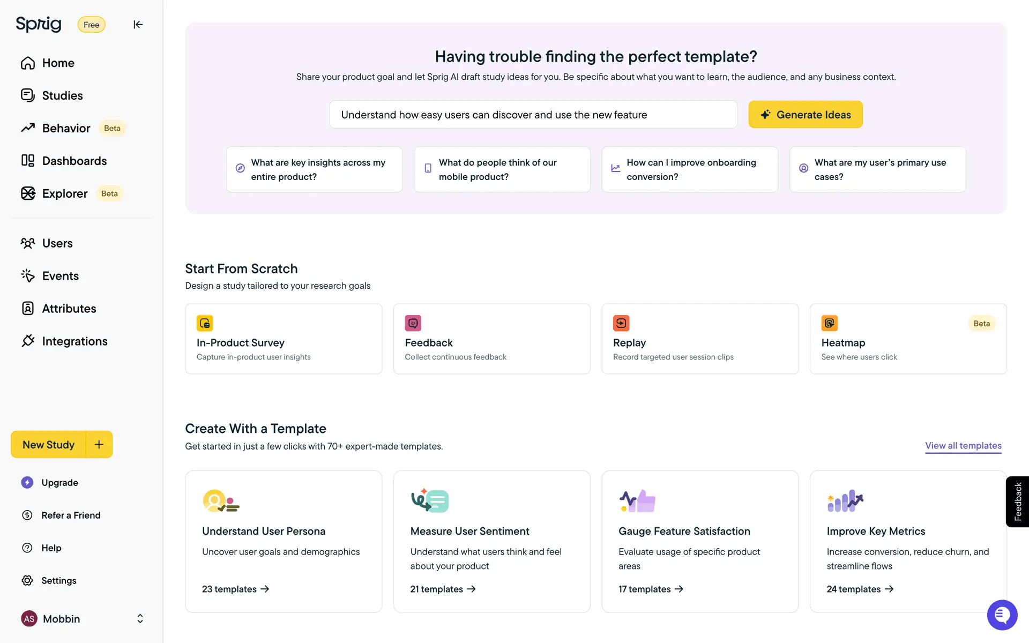Click the Heatmap study icon
Screen dimensions: 1029x643
pyautogui.click(x=829, y=323)
